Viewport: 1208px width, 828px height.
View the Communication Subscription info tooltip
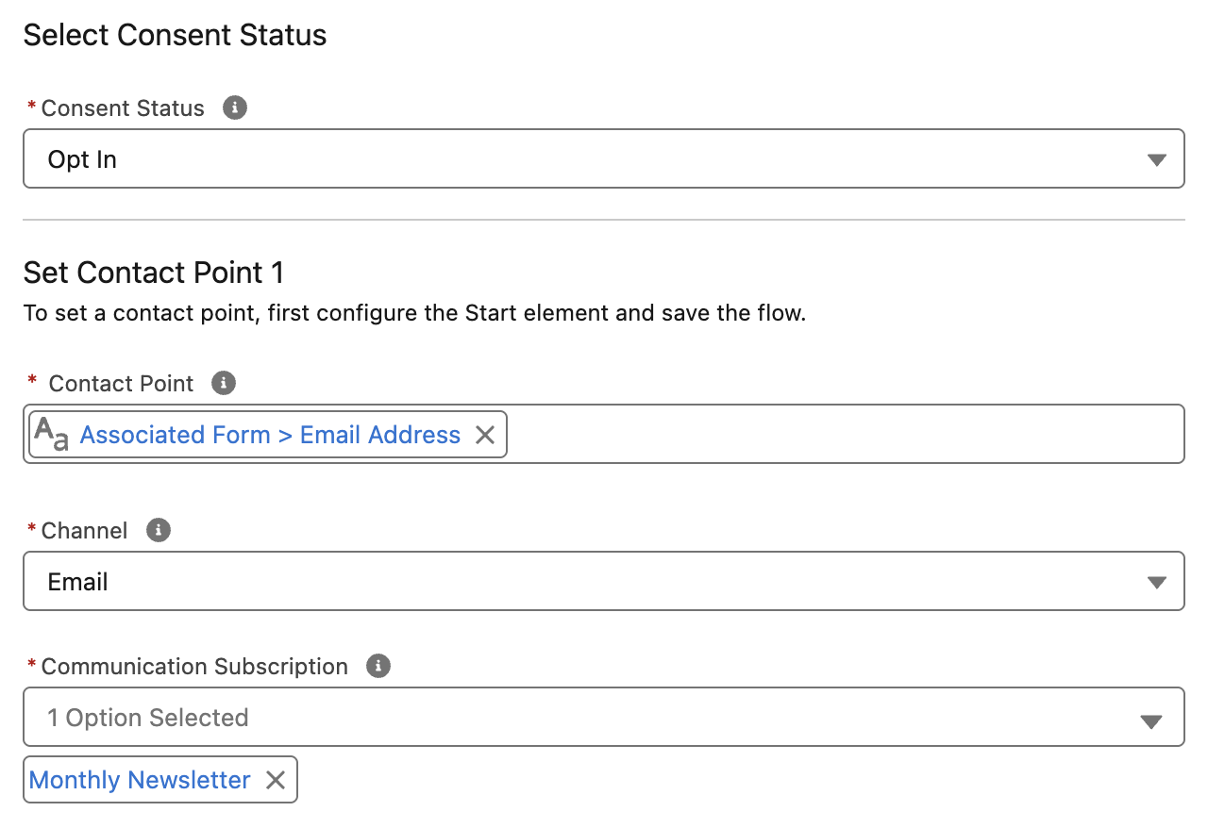[x=377, y=666]
